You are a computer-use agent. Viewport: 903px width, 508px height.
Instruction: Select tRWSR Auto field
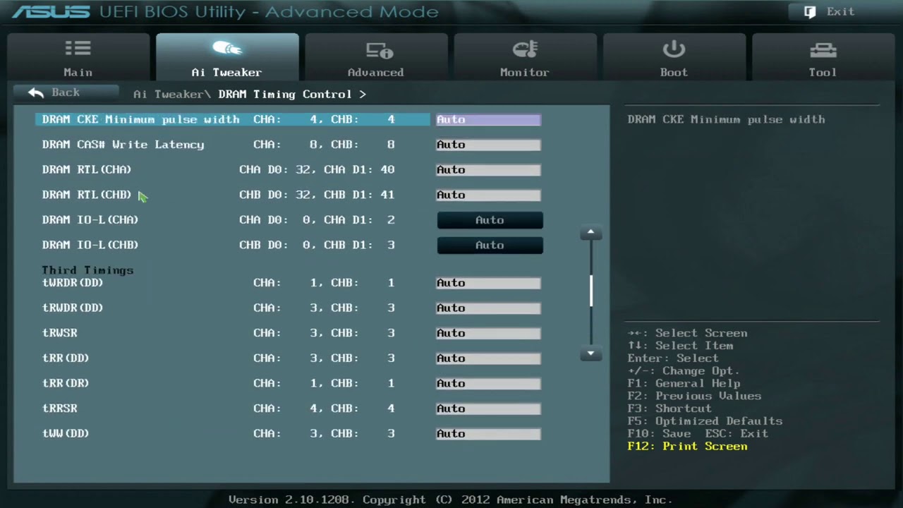coord(488,333)
